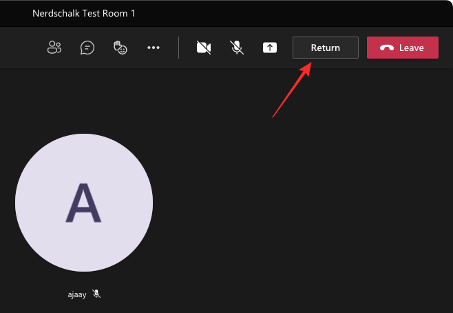Click the muted mic icon beside ajaay
Viewport: 453px width, 313px height.
[97, 294]
